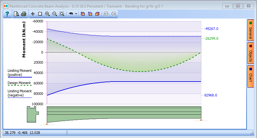Click the next view arrow icon
This screenshot has height=138, width=257.
tap(113, 14)
